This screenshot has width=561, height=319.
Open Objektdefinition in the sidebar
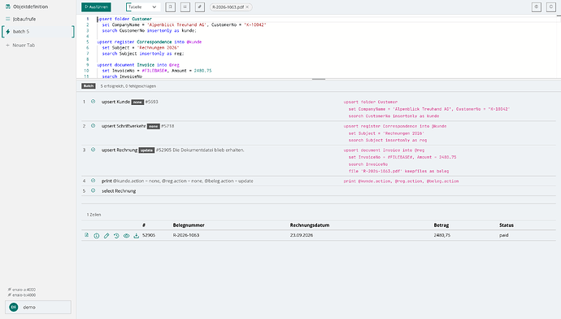coord(30,7)
